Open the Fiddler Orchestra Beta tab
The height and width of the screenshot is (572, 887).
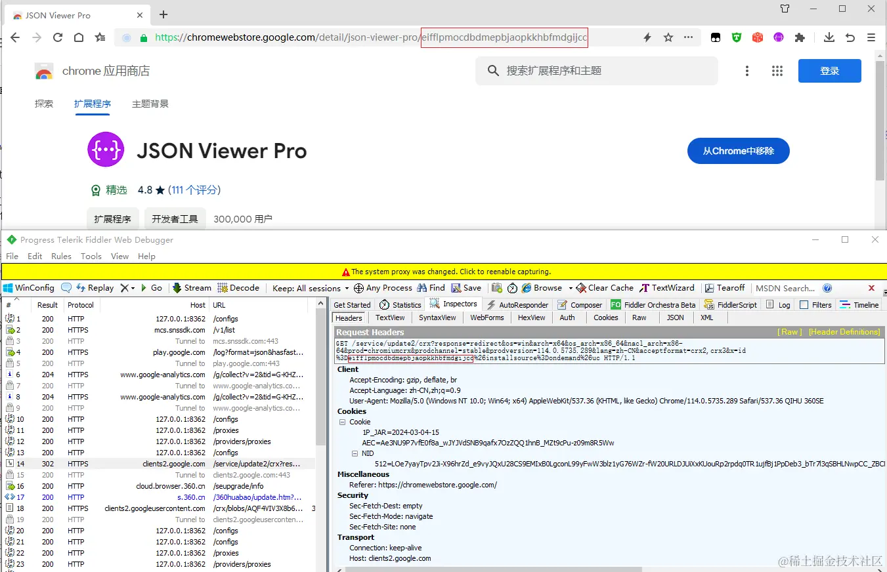coord(653,305)
